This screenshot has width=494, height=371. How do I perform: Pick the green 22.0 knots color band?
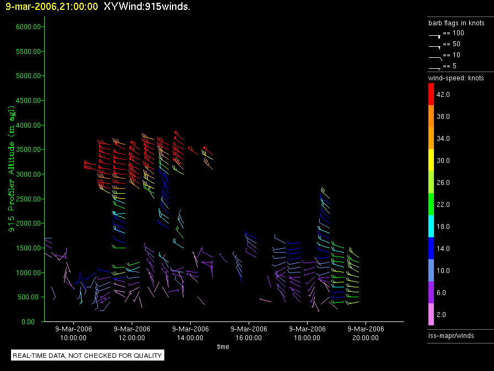431,205
